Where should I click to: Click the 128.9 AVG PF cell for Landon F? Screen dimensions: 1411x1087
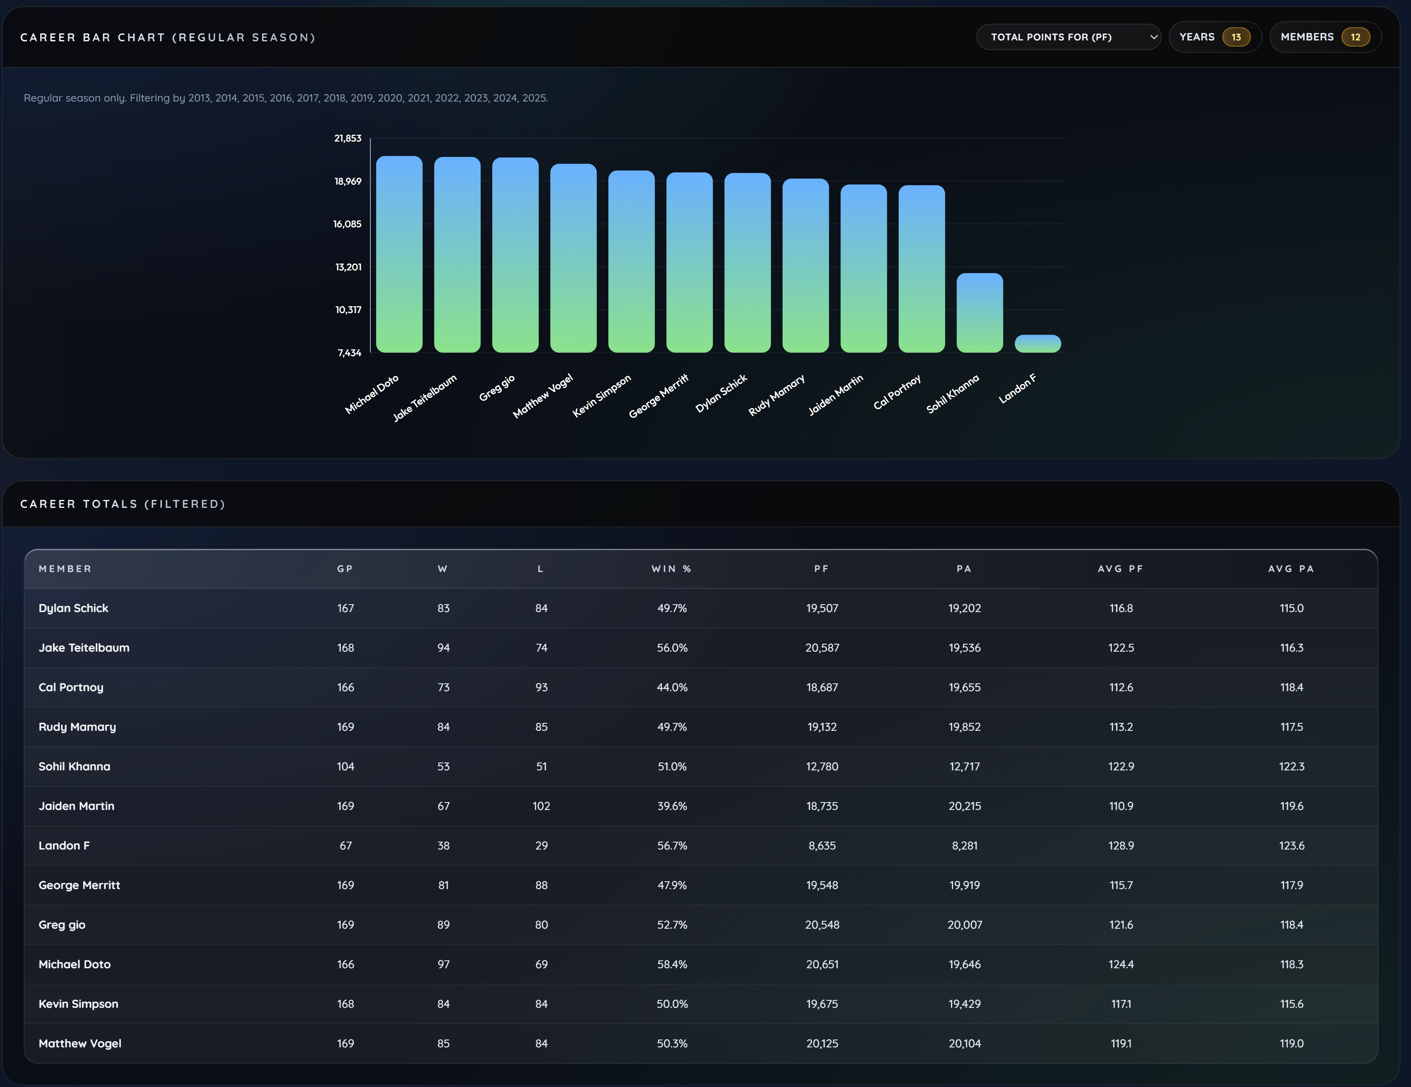click(1121, 846)
